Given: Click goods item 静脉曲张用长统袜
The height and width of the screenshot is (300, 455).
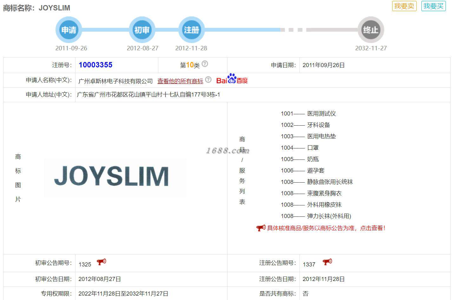Looking at the screenshot, I should 317,182.
